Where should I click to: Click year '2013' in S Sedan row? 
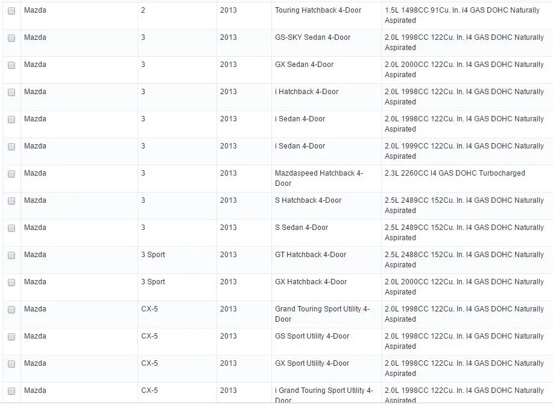tap(228, 228)
